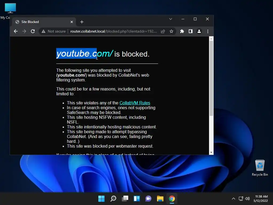The width and height of the screenshot is (273, 205).
Task: Open the Chrome three-dot menu
Action: click(208, 31)
